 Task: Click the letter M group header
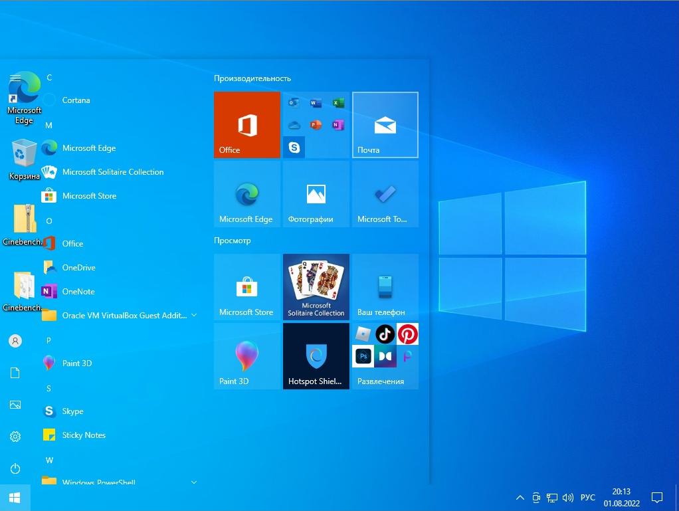tap(49, 125)
